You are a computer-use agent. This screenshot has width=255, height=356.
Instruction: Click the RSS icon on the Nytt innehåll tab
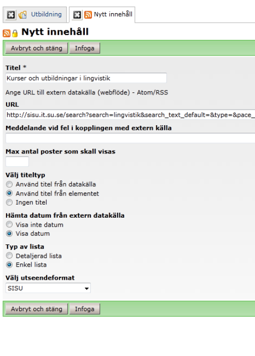pos(88,15)
